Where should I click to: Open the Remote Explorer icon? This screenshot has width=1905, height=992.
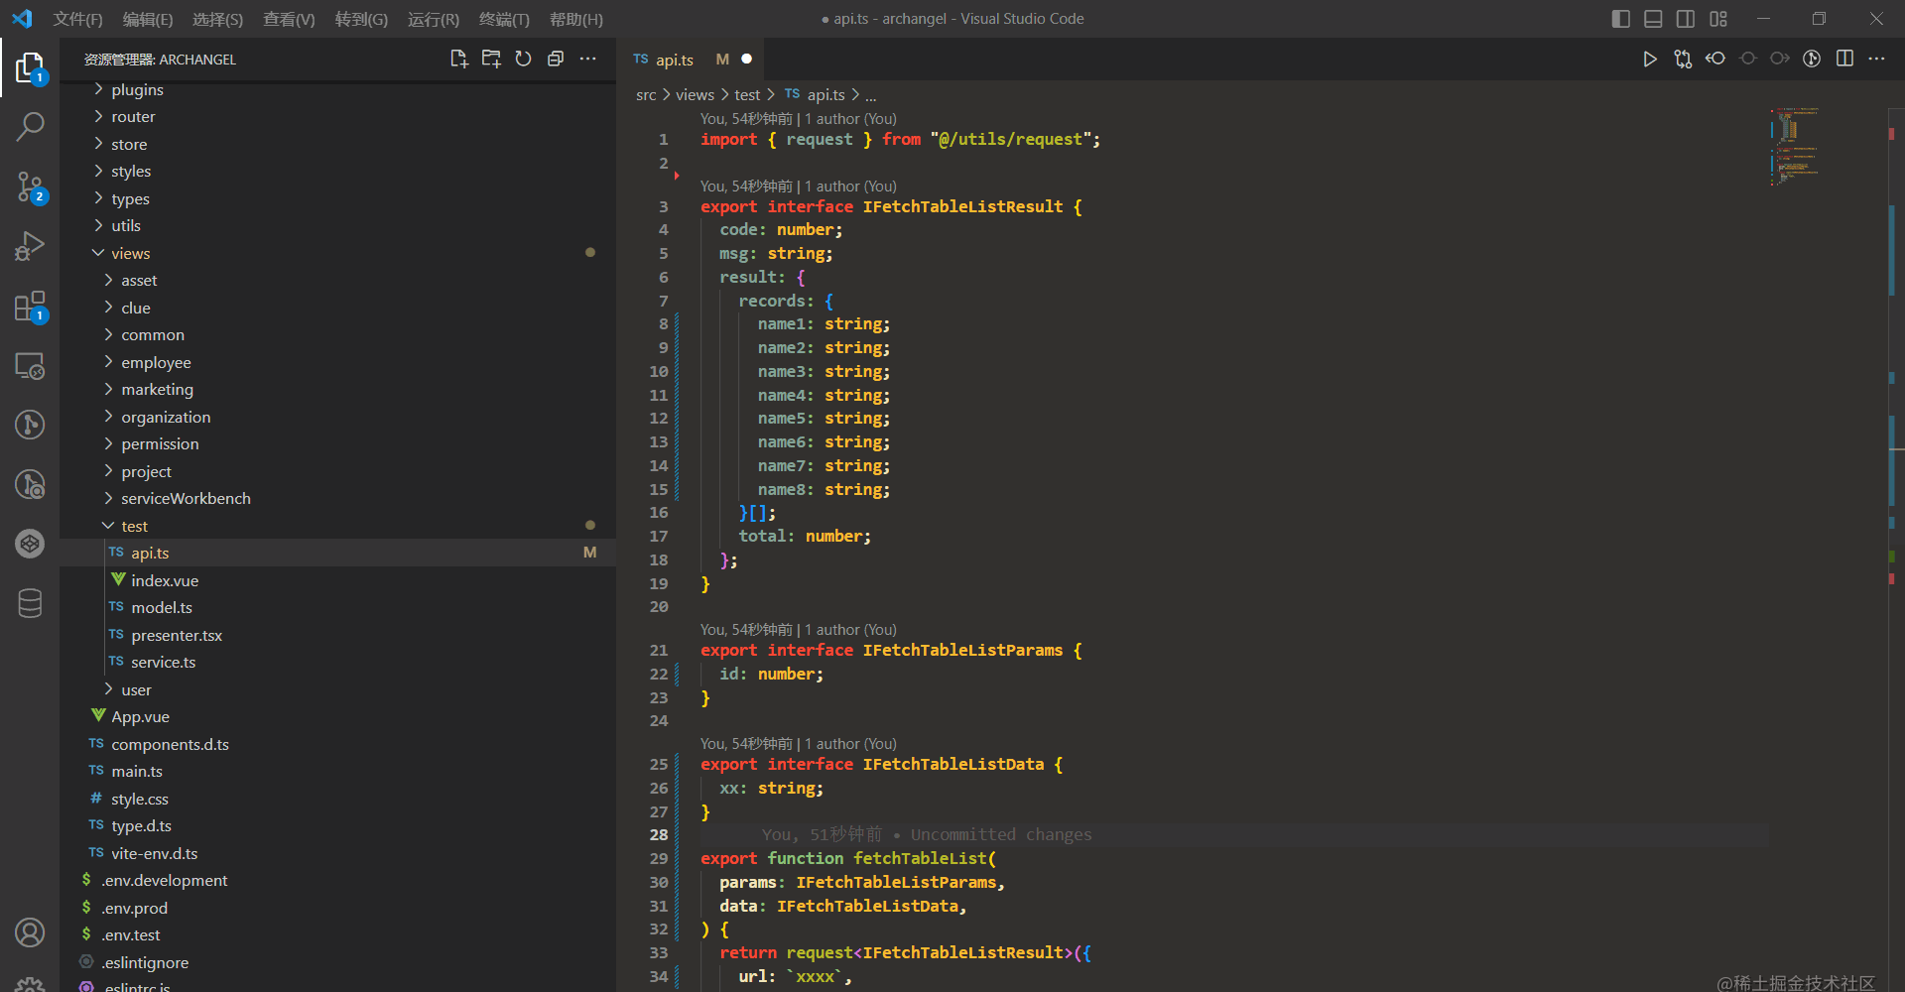(30, 365)
